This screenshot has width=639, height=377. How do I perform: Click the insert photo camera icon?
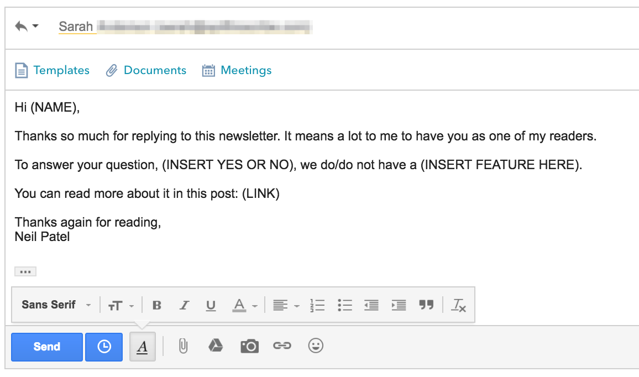coord(249,346)
